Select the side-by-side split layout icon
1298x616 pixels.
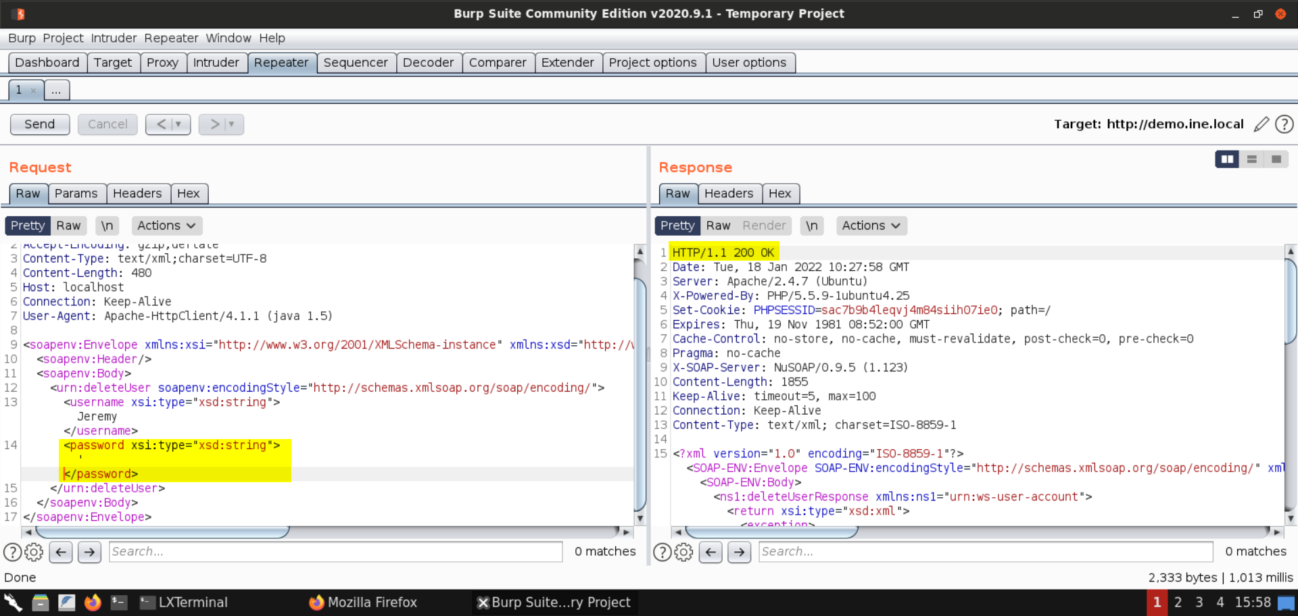[x=1226, y=159]
